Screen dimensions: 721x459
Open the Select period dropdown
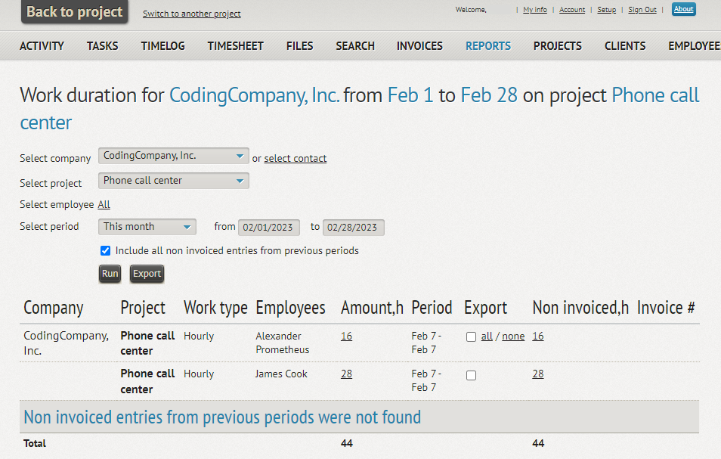[x=147, y=227]
